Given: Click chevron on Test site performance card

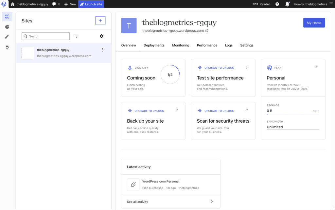Looking at the screenshot, I should pos(247,68).
